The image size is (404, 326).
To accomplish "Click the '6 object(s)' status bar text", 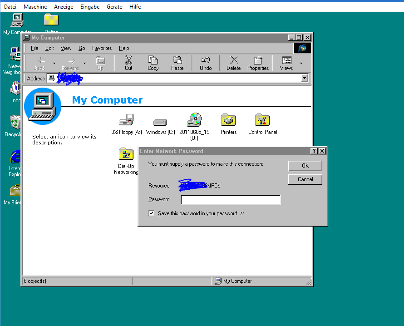I will (35, 281).
